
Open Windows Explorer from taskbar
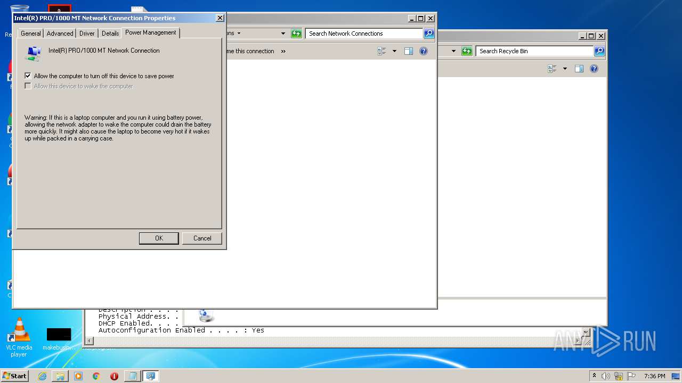(x=60, y=376)
